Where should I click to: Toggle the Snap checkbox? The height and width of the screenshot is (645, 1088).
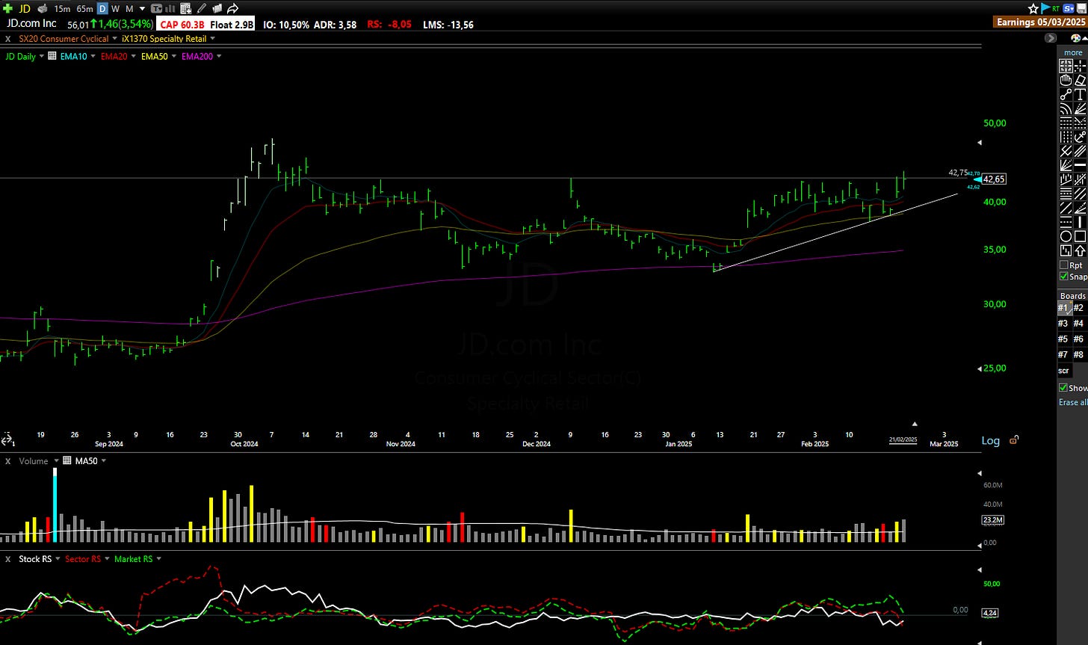click(x=1064, y=277)
